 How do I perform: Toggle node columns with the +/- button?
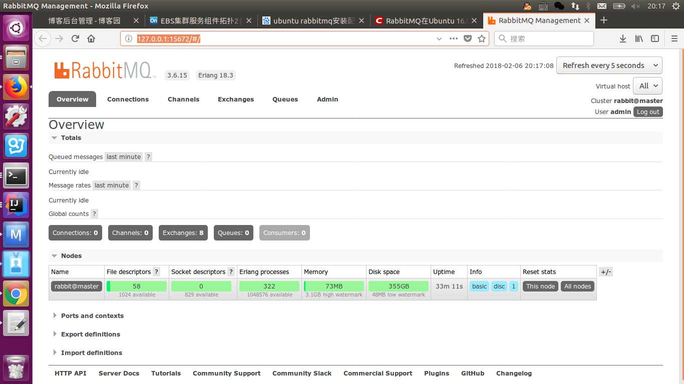tap(606, 272)
